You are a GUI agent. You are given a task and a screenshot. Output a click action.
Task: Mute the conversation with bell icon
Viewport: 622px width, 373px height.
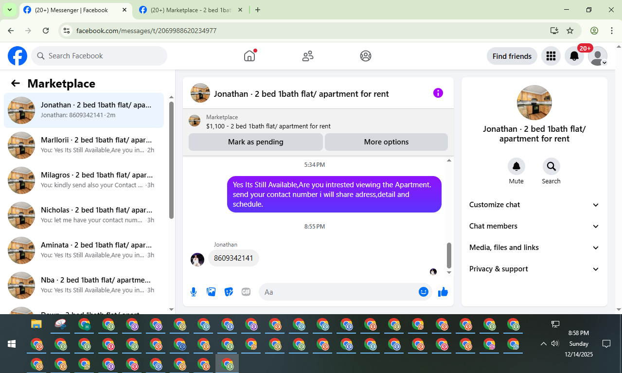516,166
